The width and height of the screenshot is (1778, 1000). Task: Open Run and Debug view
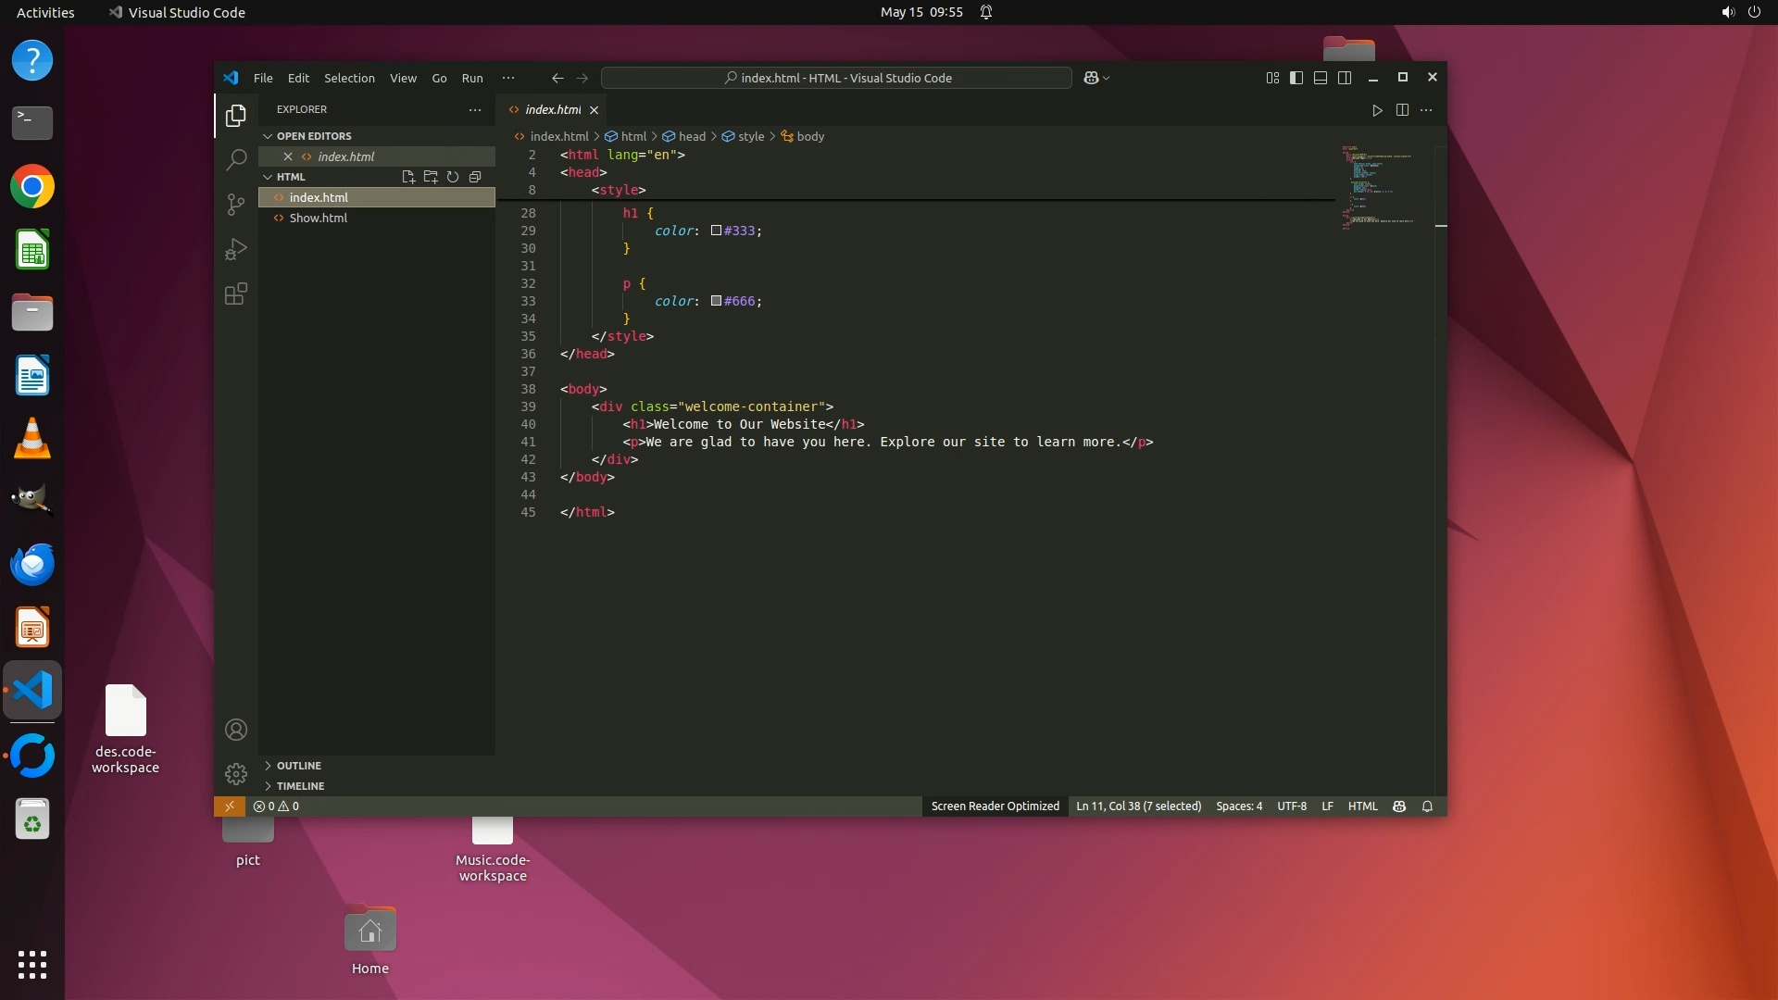pos(236,249)
